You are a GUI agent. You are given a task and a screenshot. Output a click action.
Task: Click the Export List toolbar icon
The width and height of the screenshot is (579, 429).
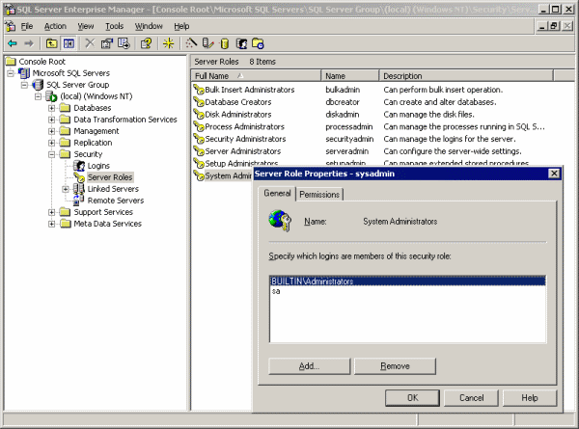124,43
